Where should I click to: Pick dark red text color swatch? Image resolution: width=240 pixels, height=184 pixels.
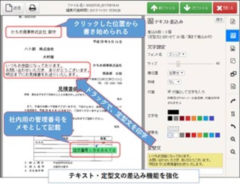click(182, 118)
